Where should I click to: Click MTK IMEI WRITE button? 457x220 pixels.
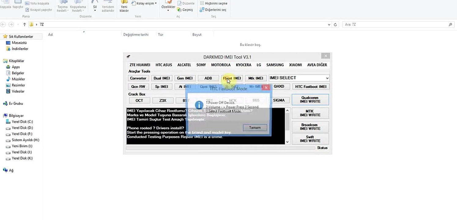[310, 113]
